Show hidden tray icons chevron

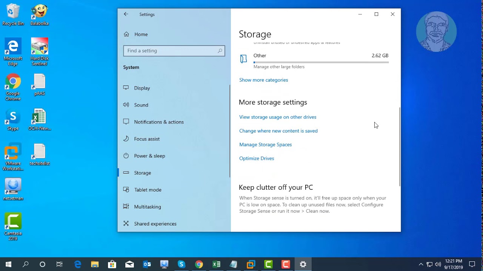pos(421,264)
